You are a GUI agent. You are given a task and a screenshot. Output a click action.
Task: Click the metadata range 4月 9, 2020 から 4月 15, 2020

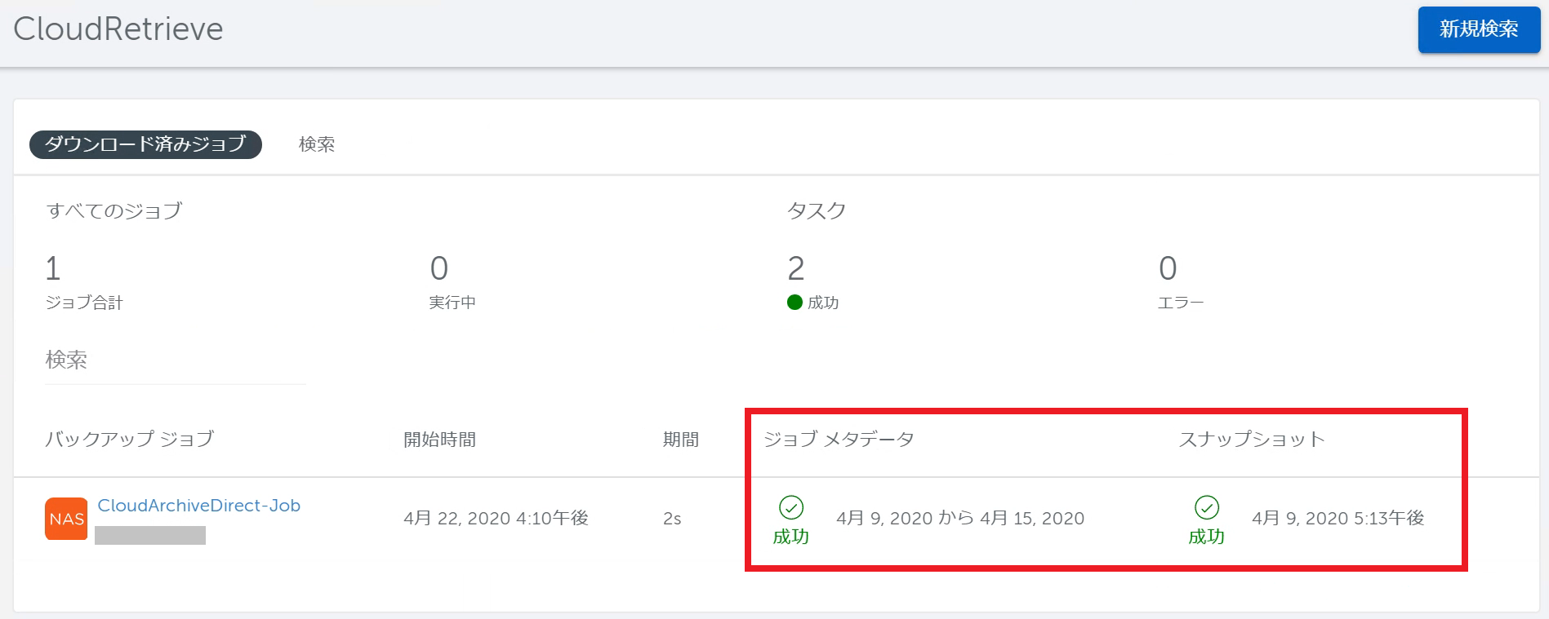(960, 519)
